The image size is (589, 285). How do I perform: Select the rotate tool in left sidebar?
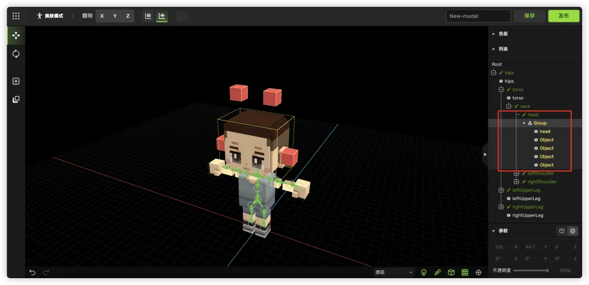pos(15,54)
